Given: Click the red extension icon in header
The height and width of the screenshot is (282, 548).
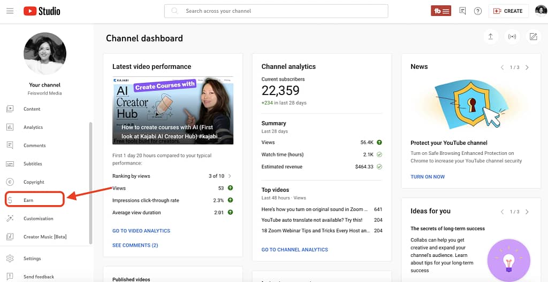Looking at the screenshot, I should tap(442, 11).
